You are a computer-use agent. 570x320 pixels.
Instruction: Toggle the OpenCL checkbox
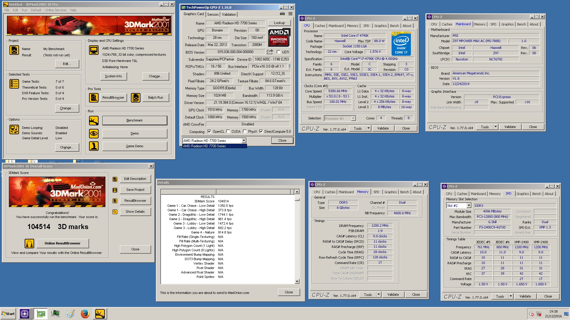coord(209,132)
